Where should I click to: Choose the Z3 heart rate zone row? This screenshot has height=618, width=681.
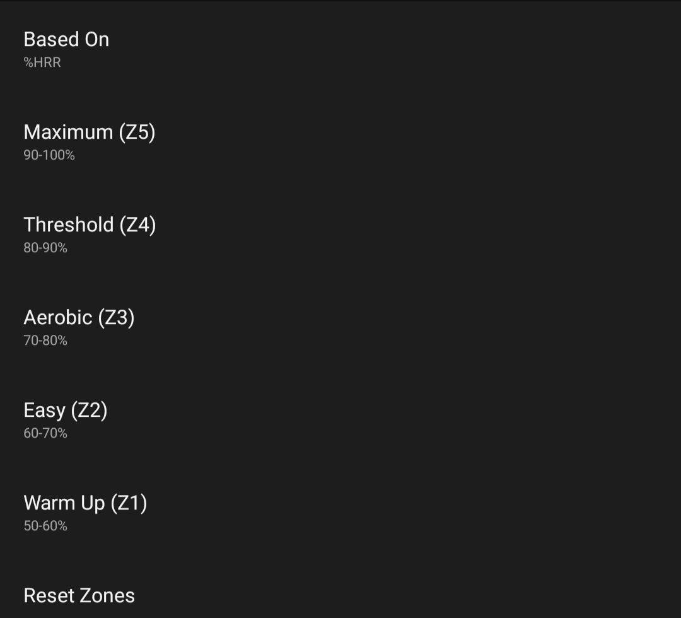tap(340, 327)
